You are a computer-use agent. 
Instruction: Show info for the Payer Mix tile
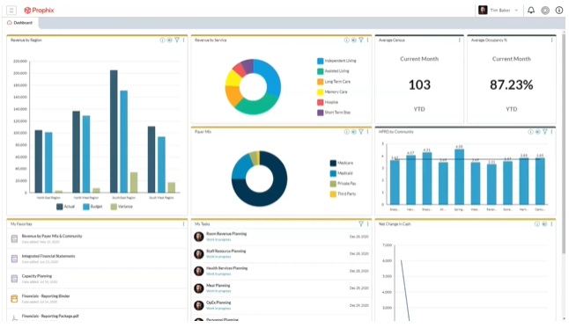(346, 132)
